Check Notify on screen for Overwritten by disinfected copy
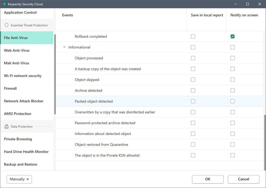Viewport: 266px width, 188px height. 233,112
